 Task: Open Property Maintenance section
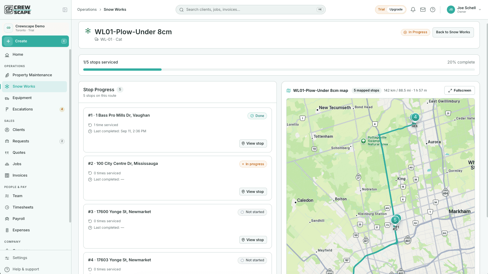(34, 75)
